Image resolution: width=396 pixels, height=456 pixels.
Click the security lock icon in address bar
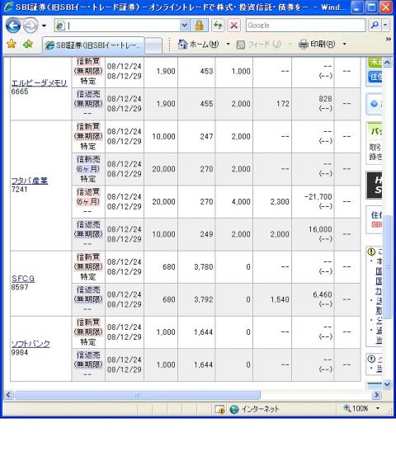(200, 26)
